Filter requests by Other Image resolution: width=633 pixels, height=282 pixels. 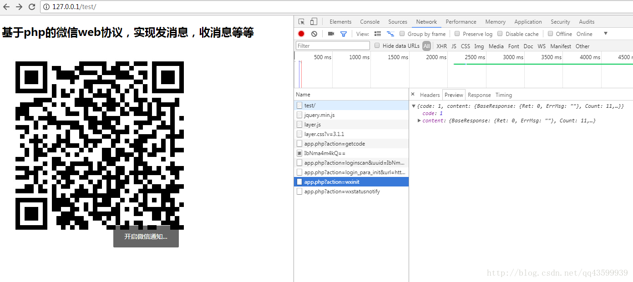point(582,46)
